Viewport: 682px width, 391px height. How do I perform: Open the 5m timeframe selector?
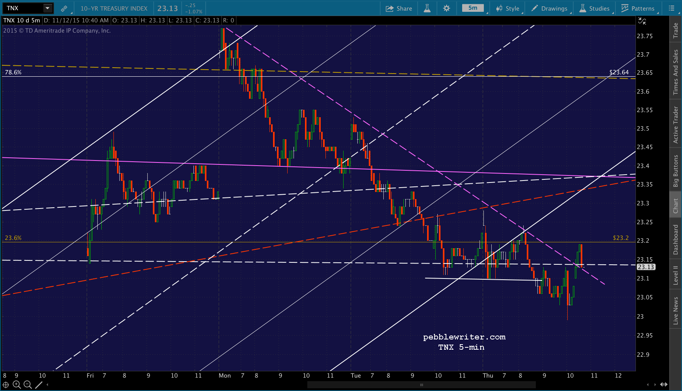(473, 8)
